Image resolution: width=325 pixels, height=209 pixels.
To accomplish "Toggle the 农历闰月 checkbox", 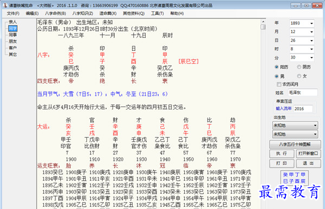I will pyautogui.click(x=279, y=84).
